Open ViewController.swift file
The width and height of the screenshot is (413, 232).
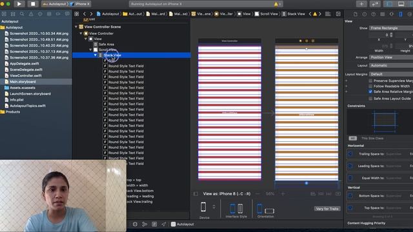click(x=26, y=76)
